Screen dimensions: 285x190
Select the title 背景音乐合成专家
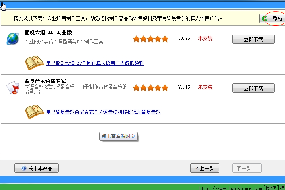[45, 81]
